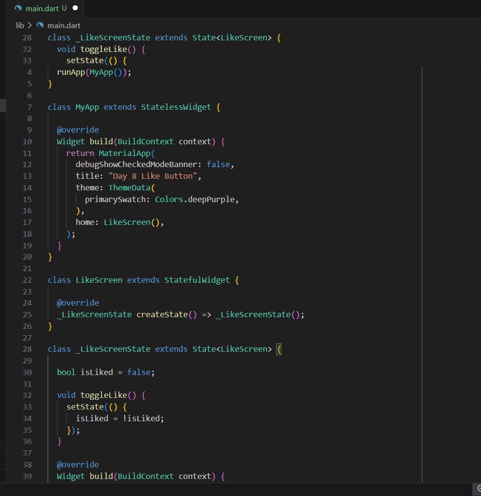Click @override annotation on line 24
This screenshot has width=481, height=496.
(x=78, y=303)
